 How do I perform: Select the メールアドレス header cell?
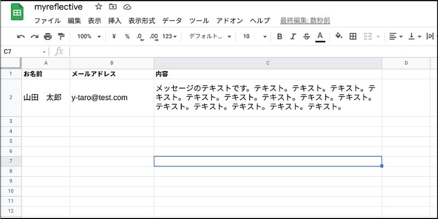(x=112, y=74)
